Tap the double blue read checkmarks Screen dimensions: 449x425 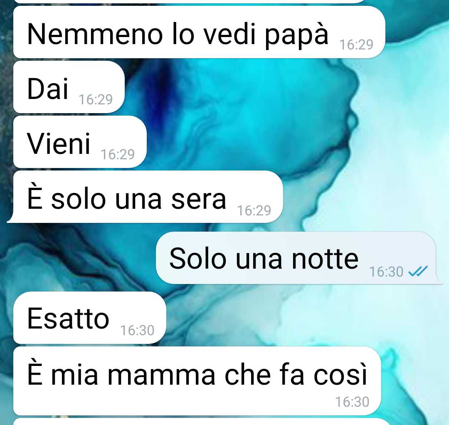coord(418,271)
